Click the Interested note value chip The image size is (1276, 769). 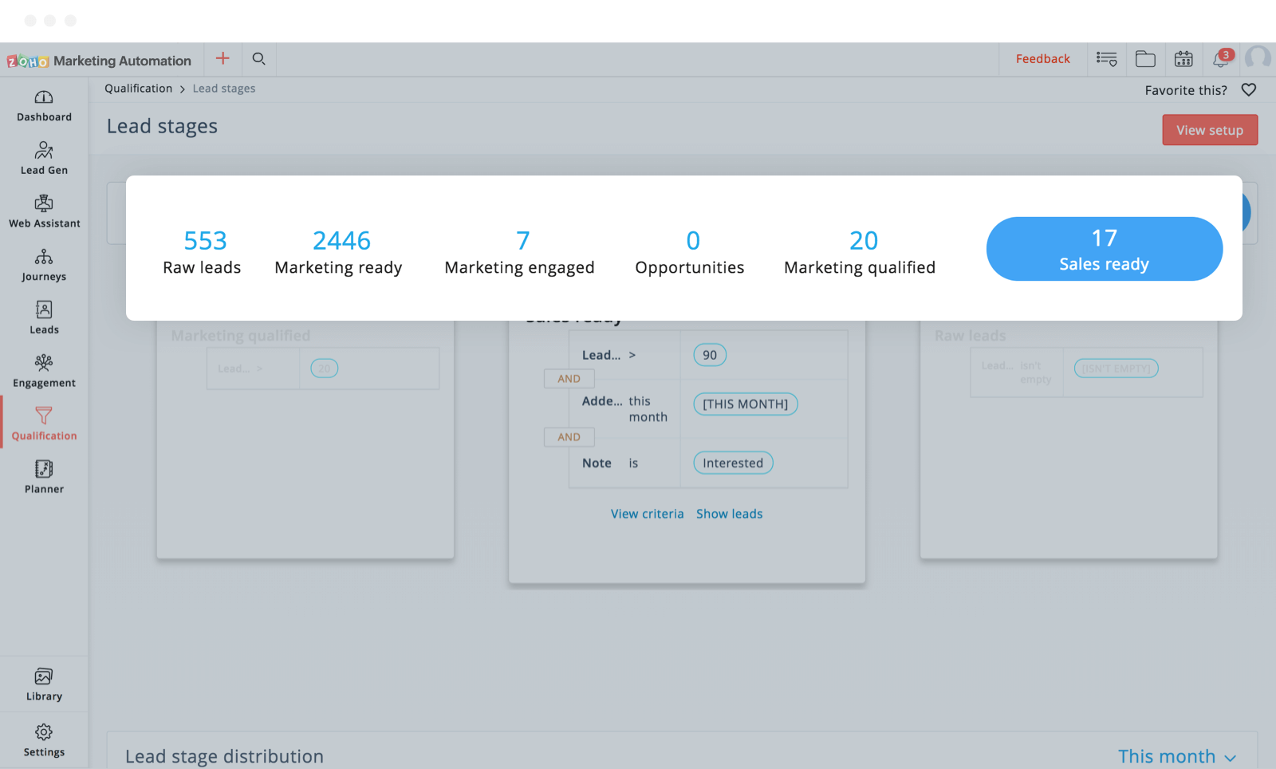click(x=733, y=463)
